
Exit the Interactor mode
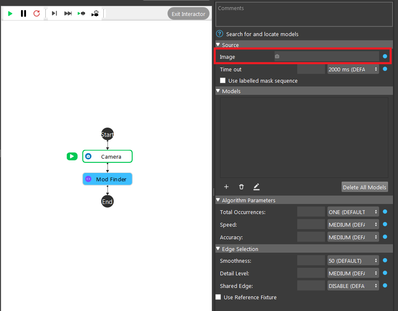coord(189,14)
